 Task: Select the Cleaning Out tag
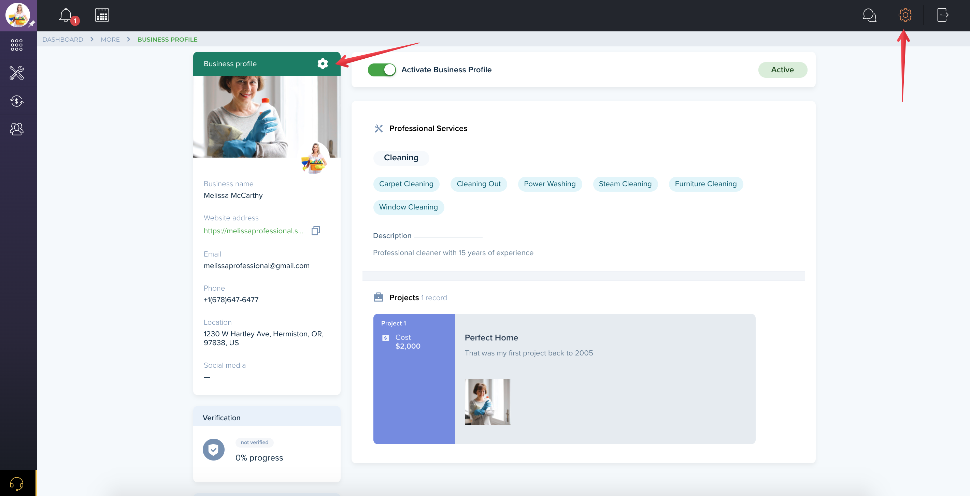click(478, 184)
